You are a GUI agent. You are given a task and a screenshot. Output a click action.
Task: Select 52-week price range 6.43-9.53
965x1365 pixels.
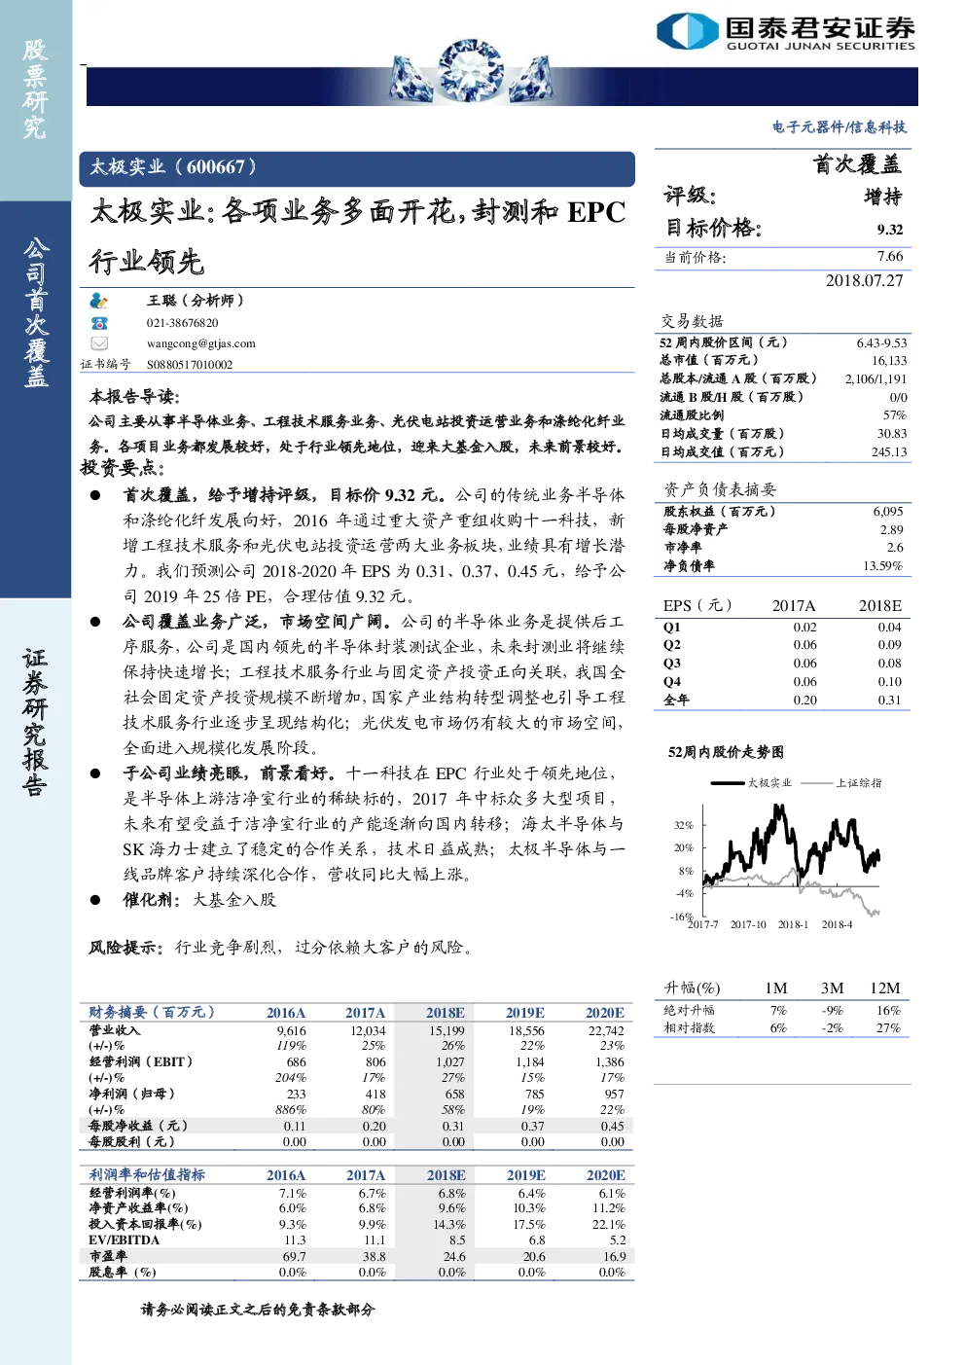click(881, 343)
